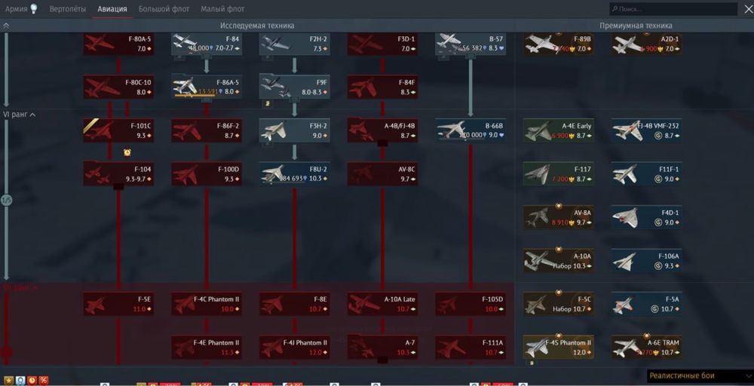Expand the F-84 vehicle group
754x386 pixels.
(207, 44)
